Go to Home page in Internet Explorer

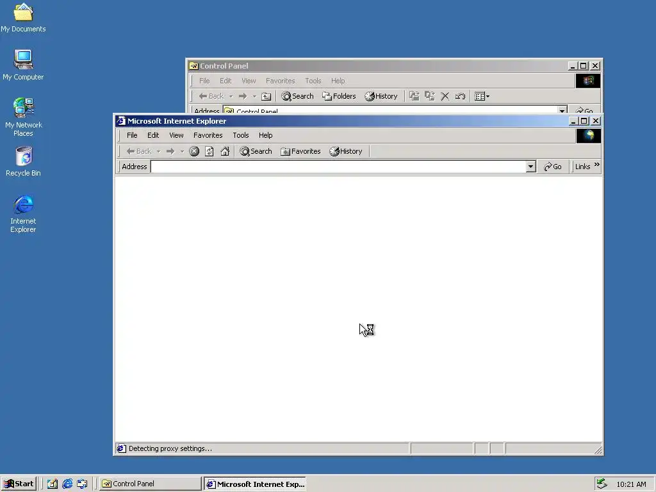[x=225, y=151]
